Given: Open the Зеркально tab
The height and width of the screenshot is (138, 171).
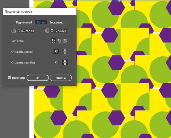Looking at the screenshot, I should 56,22.
